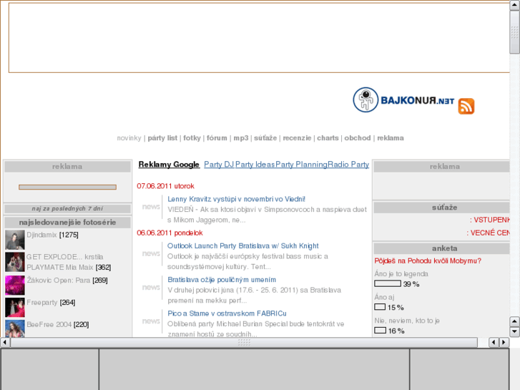The width and height of the screenshot is (520, 390).
Task: Open the Freeparty photo series link
Action: click(42, 303)
